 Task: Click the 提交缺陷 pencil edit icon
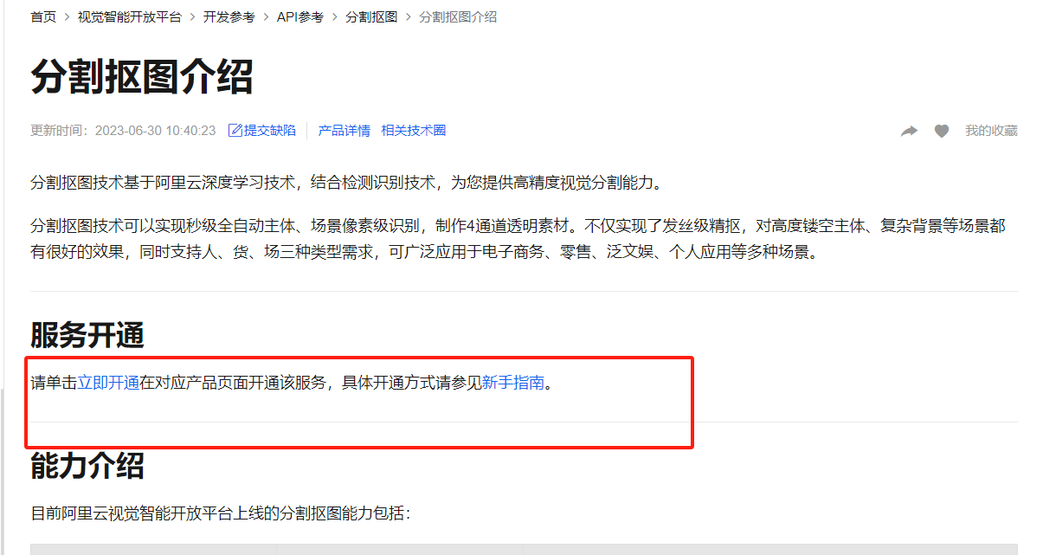tap(235, 131)
